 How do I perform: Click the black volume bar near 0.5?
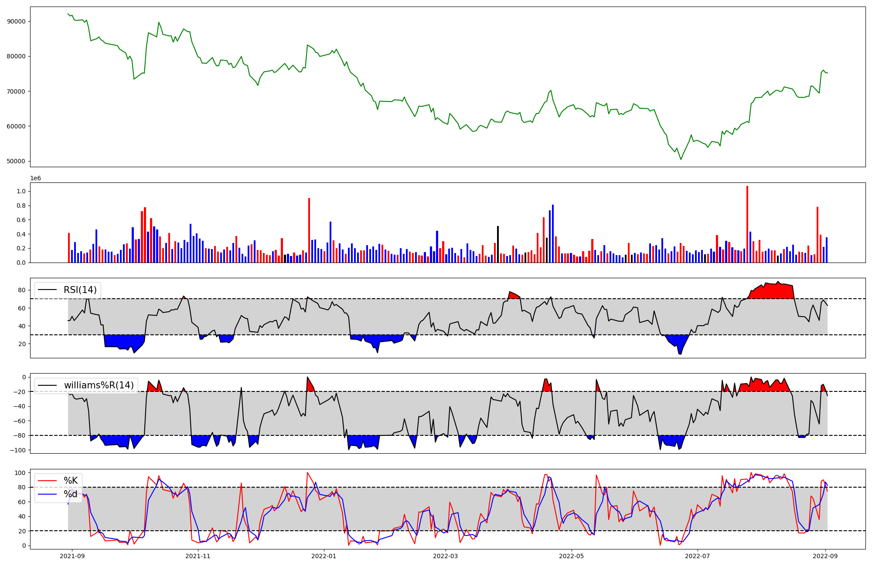tap(498, 244)
